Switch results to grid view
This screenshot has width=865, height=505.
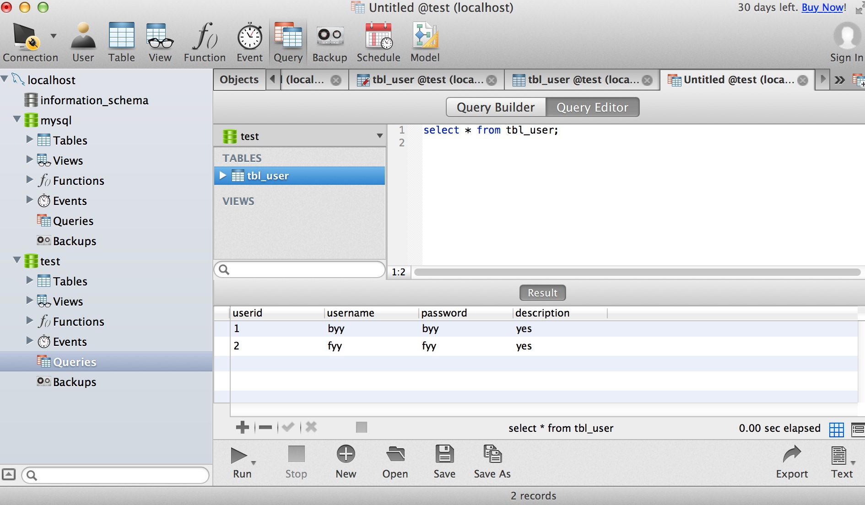pyautogui.click(x=836, y=429)
